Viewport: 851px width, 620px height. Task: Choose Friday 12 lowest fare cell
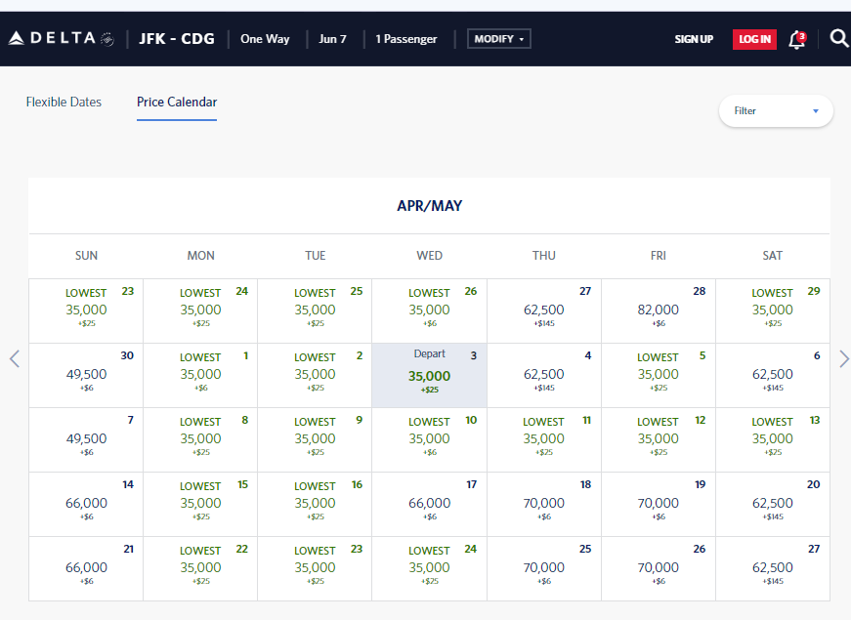[658, 439]
